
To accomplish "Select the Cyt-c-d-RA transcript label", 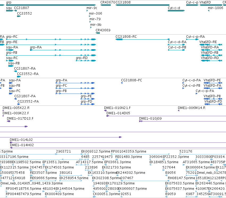I will 177,42.
